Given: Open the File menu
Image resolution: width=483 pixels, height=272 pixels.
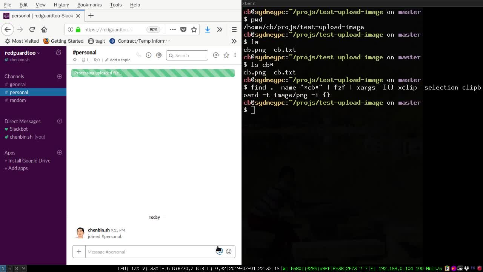Looking at the screenshot, I should [x=8, y=5].
